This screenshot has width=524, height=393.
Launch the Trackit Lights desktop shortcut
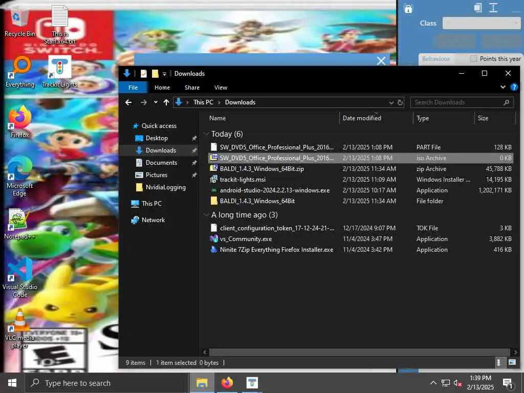click(x=59, y=72)
